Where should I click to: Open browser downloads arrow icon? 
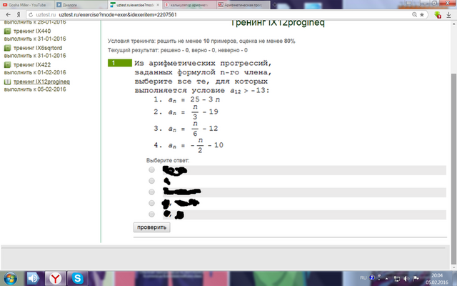pyautogui.click(x=449, y=15)
